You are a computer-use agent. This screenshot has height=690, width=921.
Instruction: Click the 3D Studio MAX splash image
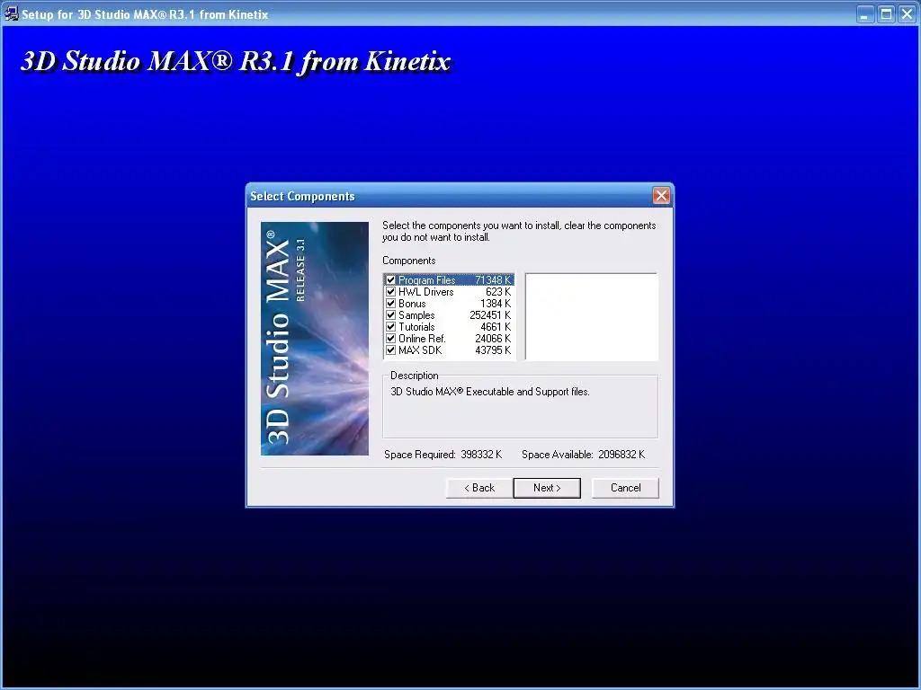click(x=315, y=339)
